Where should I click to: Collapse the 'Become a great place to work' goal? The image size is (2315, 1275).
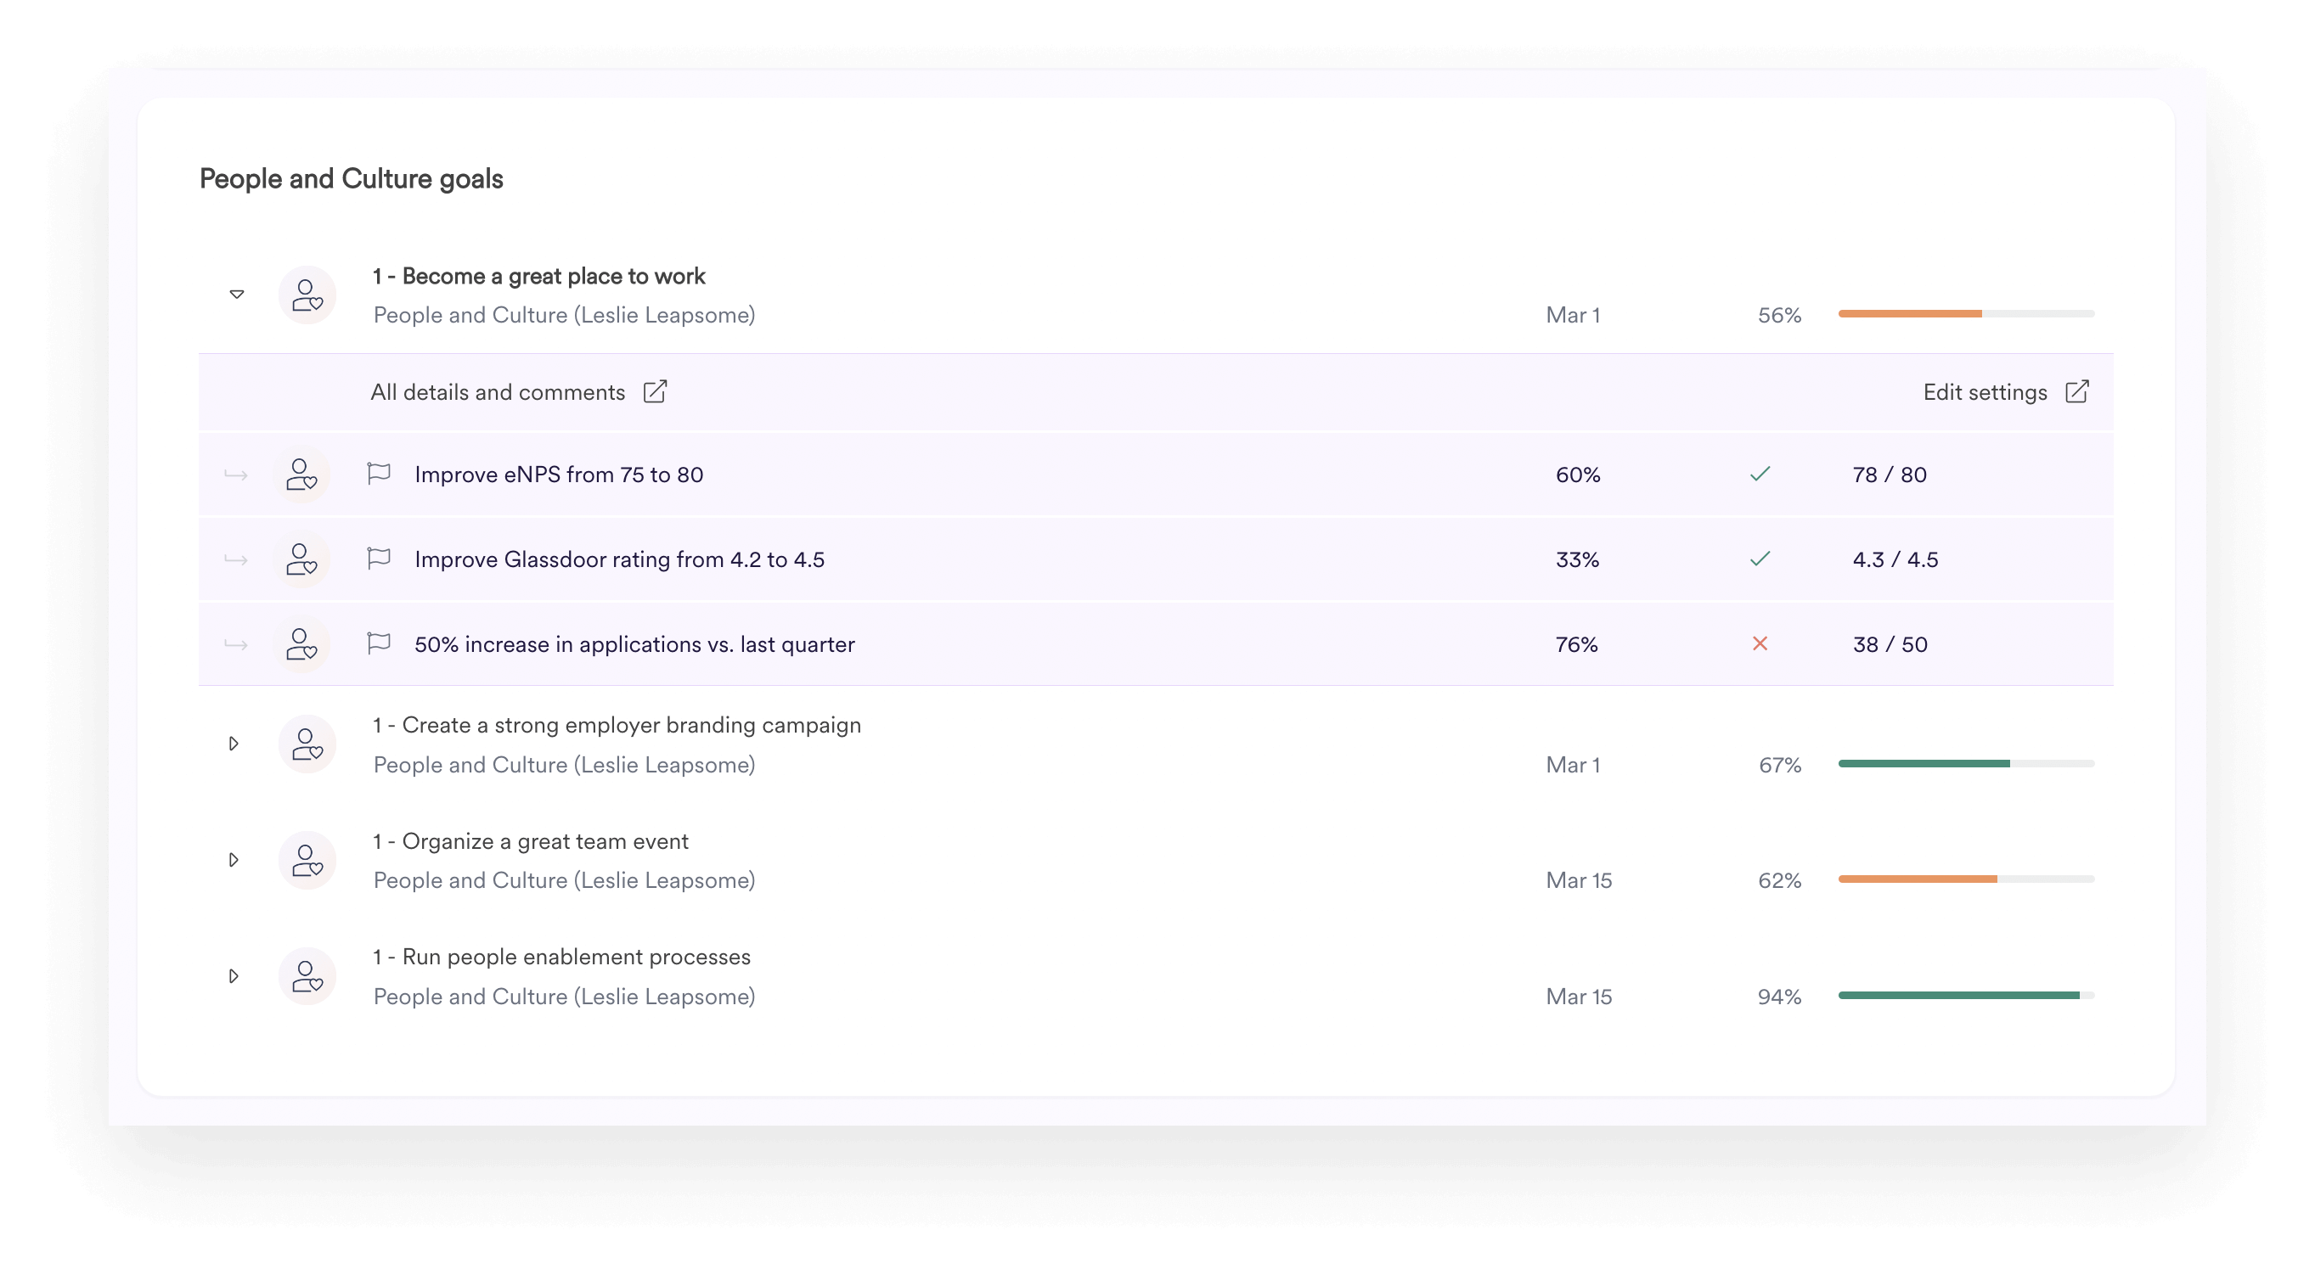tap(235, 294)
